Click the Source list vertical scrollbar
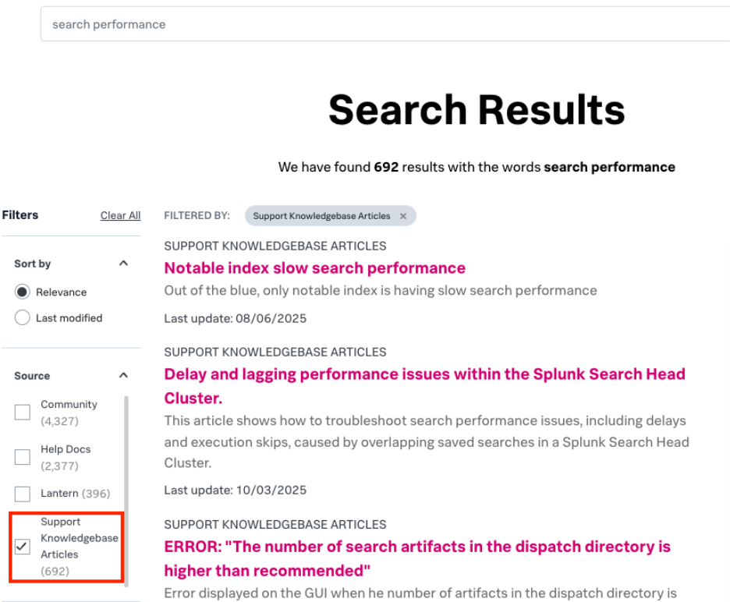 (126, 483)
